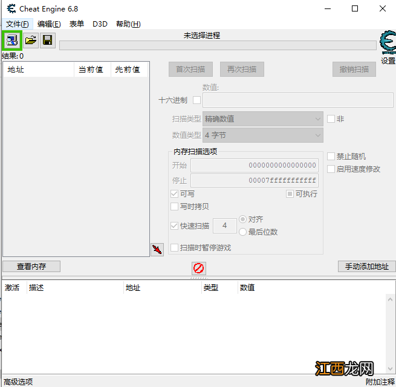Viewport: 396px width, 387px height.
Task: Close the Cheat Engine window
Action: point(383,9)
